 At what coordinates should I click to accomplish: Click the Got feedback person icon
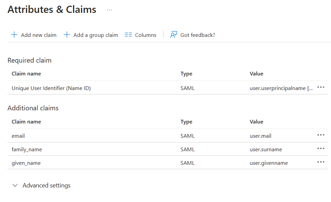(174, 35)
